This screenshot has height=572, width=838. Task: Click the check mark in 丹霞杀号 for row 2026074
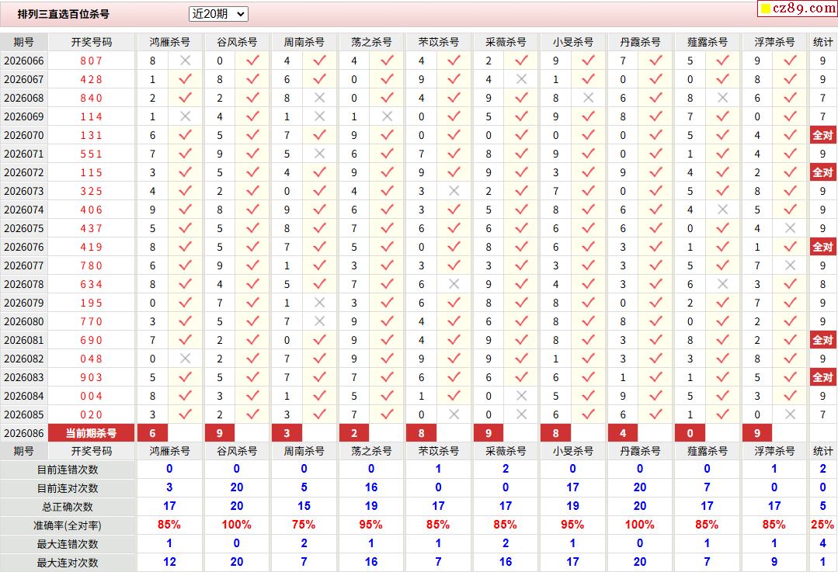pos(655,210)
